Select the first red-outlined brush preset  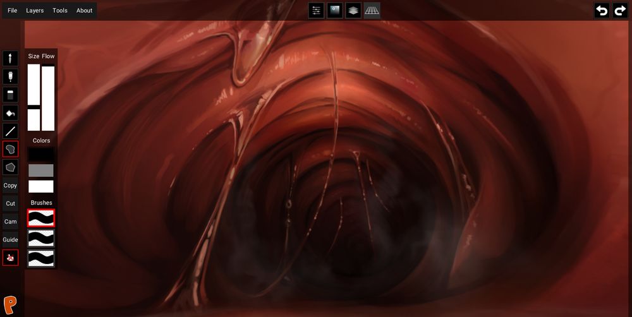click(x=40, y=218)
